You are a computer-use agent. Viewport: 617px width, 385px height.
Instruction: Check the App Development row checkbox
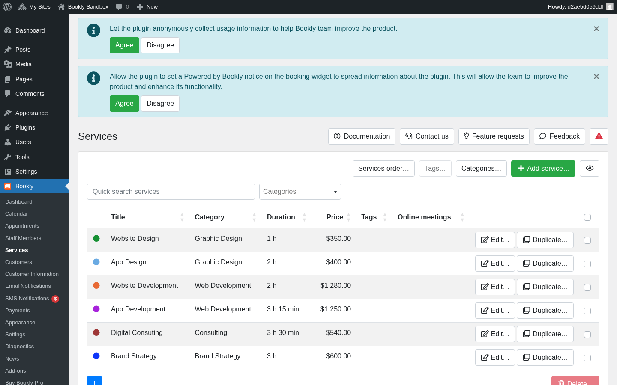(587, 311)
